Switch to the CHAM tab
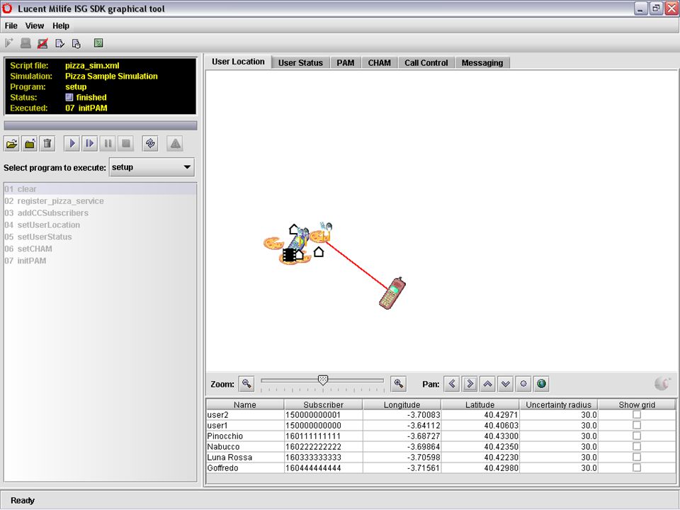Image resolution: width=680 pixels, height=510 pixels. point(380,63)
